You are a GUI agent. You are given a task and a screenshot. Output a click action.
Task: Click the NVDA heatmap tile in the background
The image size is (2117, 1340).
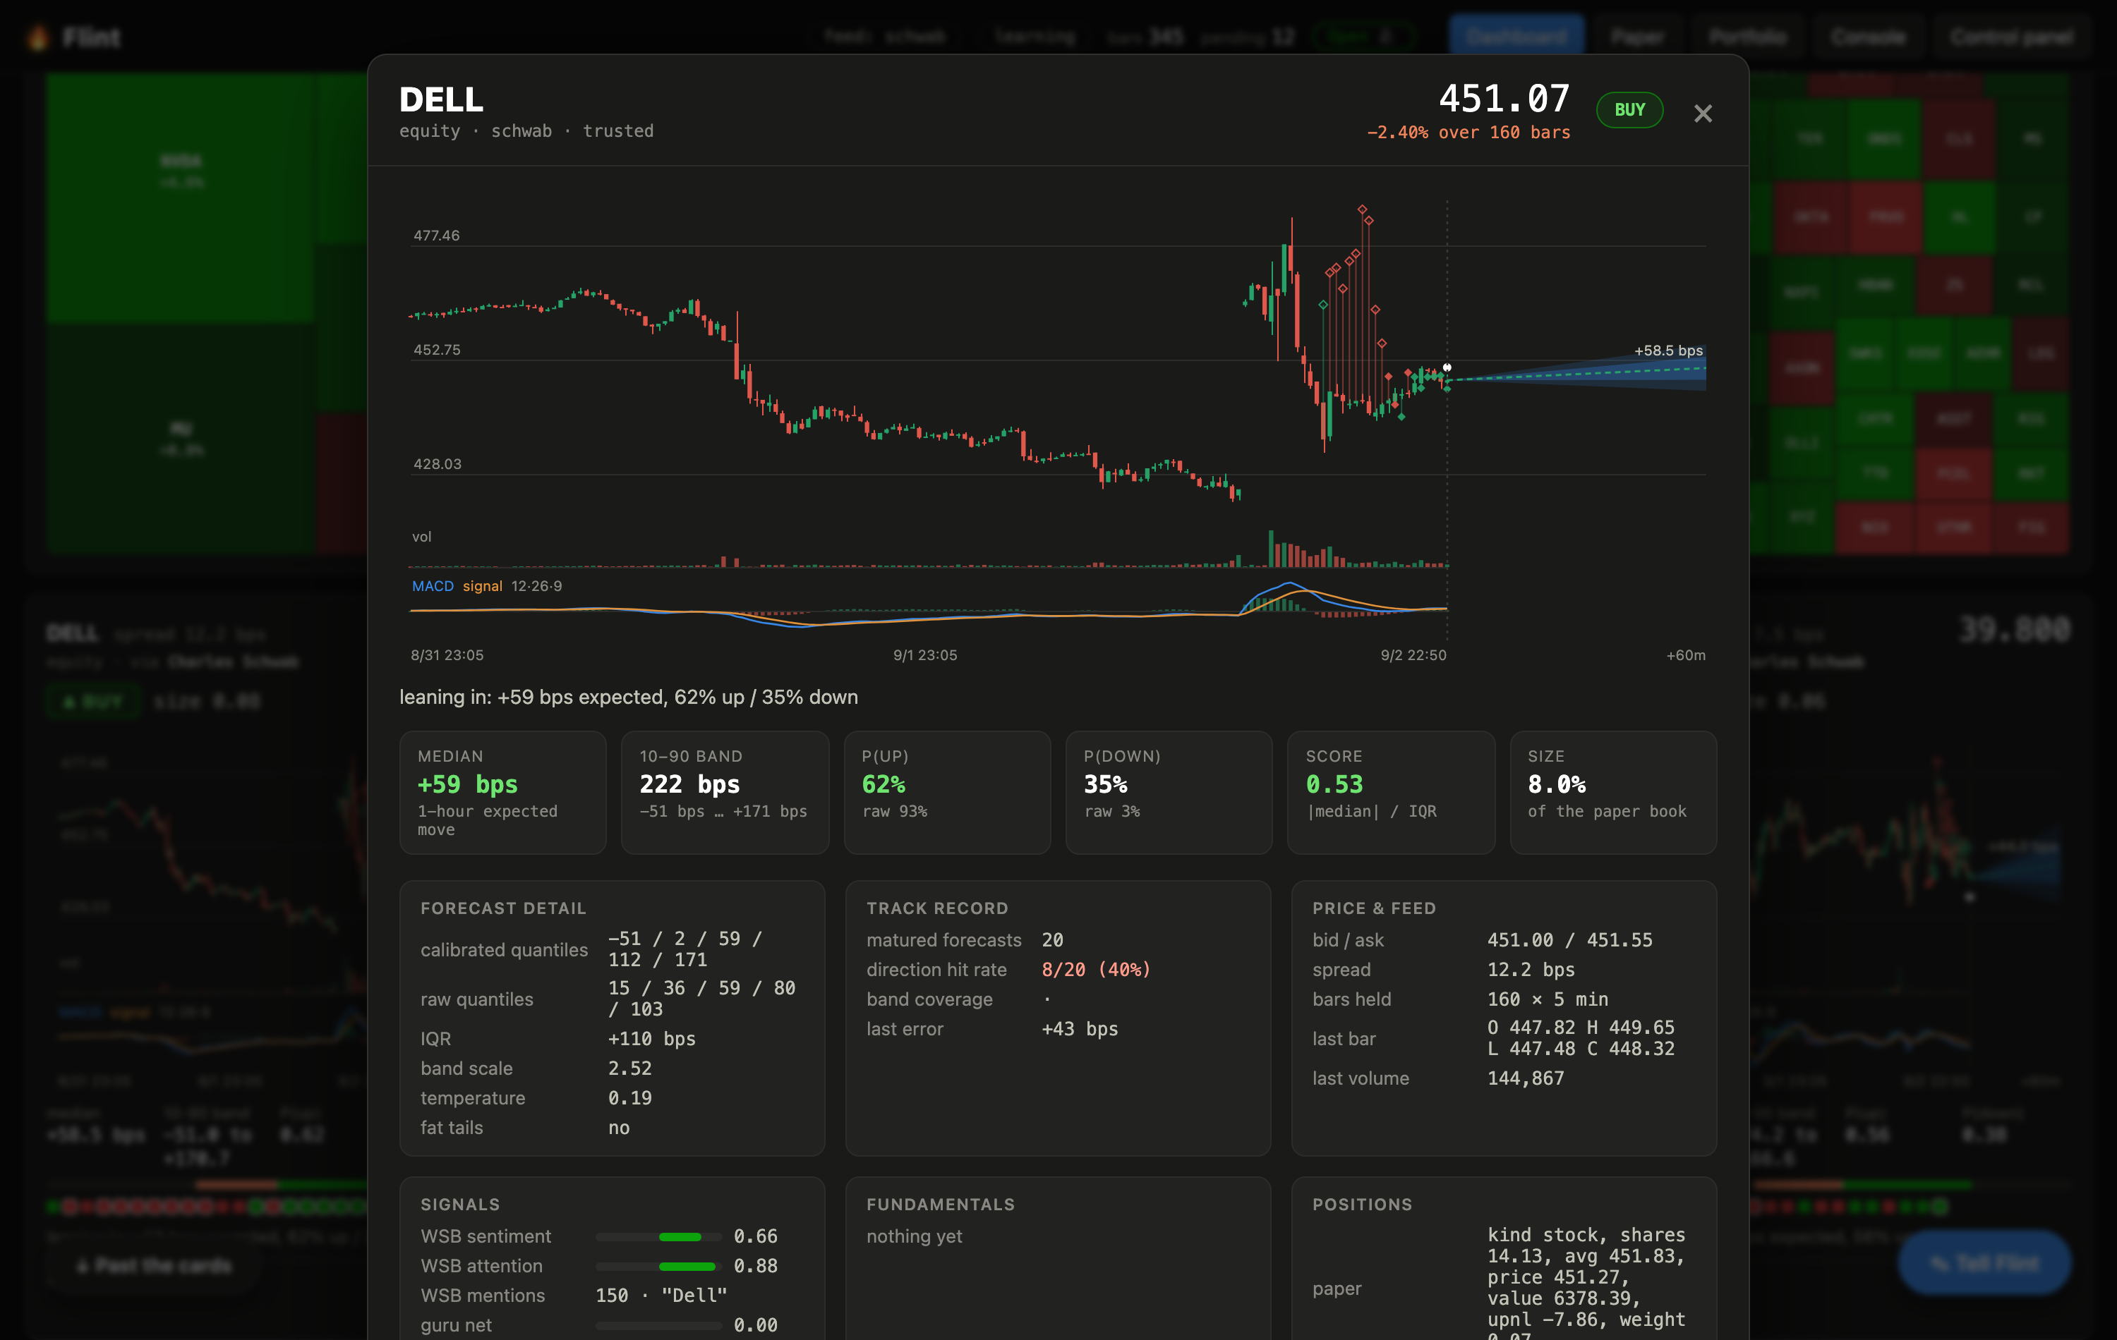click(x=180, y=197)
